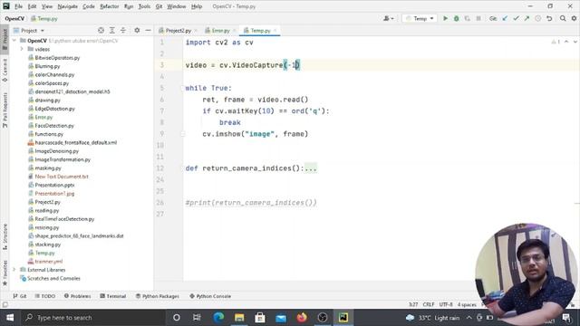This screenshot has width=580, height=326.
Task: Open the Navigate menu
Action: [x=68, y=6]
